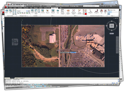Viewport: 124px width, 93px height.
Task: Click the Enhanced Region tool
Action: [x=74, y=12]
